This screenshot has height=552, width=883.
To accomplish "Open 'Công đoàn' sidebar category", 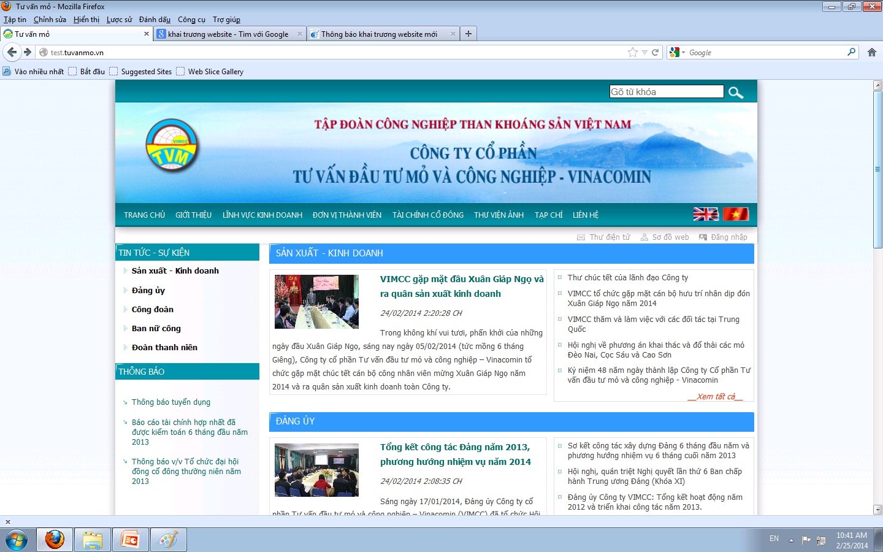I will pos(153,309).
